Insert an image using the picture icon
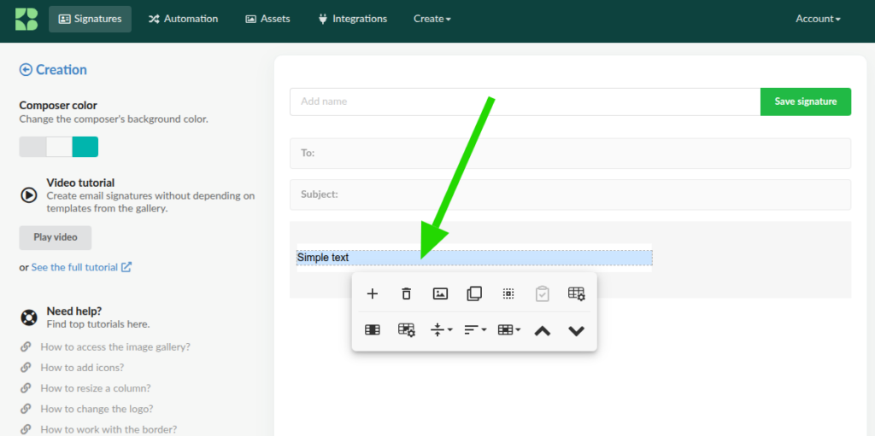The image size is (875, 436). point(440,294)
